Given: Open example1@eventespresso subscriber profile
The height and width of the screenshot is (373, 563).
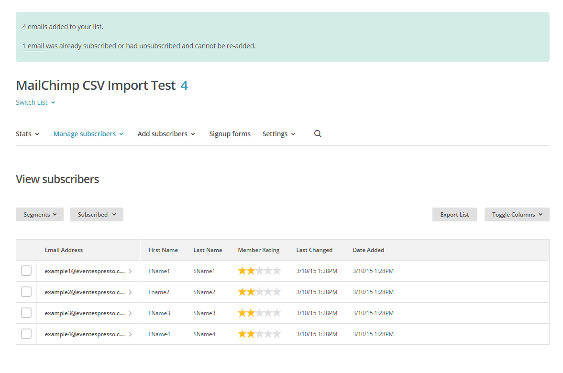Looking at the screenshot, I should click(x=85, y=271).
